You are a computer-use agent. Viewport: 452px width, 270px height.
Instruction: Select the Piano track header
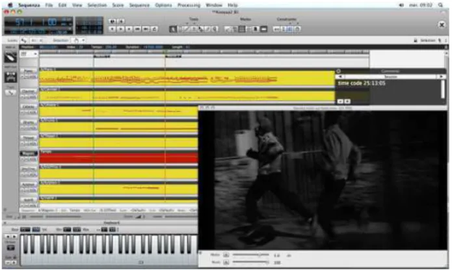[29, 71]
